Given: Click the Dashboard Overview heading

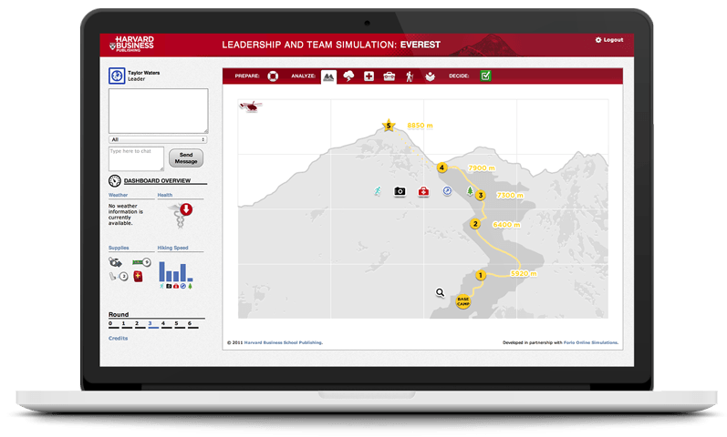Looking at the screenshot, I should [x=157, y=180].
